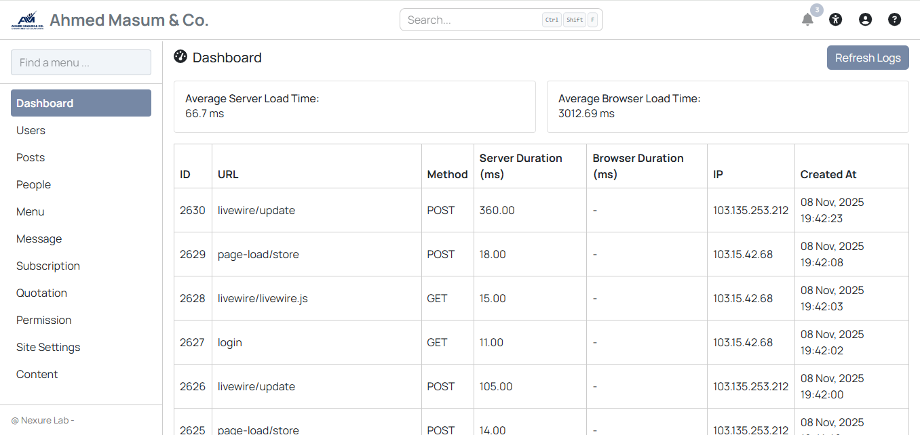Click the accessibility icon in header
920x435 pixels.
pyautogui.click(x=835, y=20)
